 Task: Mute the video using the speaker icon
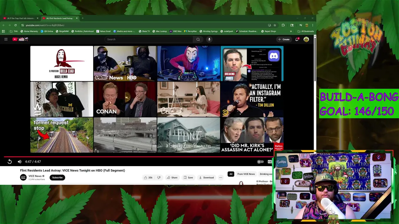[19, 162]
